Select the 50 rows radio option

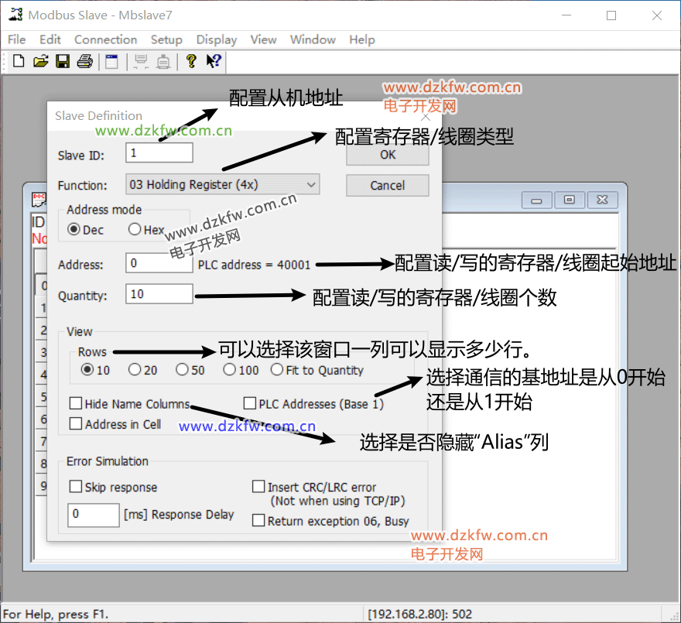pos(183,370)
